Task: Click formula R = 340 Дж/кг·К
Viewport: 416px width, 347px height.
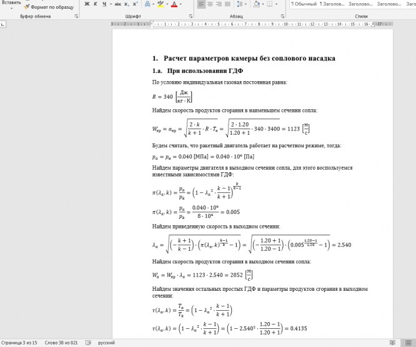Action: coord(172,97)
